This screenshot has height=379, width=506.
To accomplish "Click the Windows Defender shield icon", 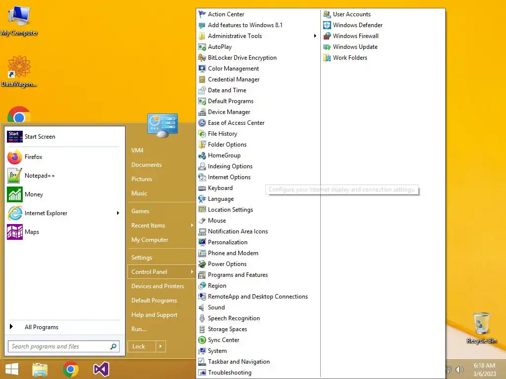I will pyautogui.click(x=327, y=25).
